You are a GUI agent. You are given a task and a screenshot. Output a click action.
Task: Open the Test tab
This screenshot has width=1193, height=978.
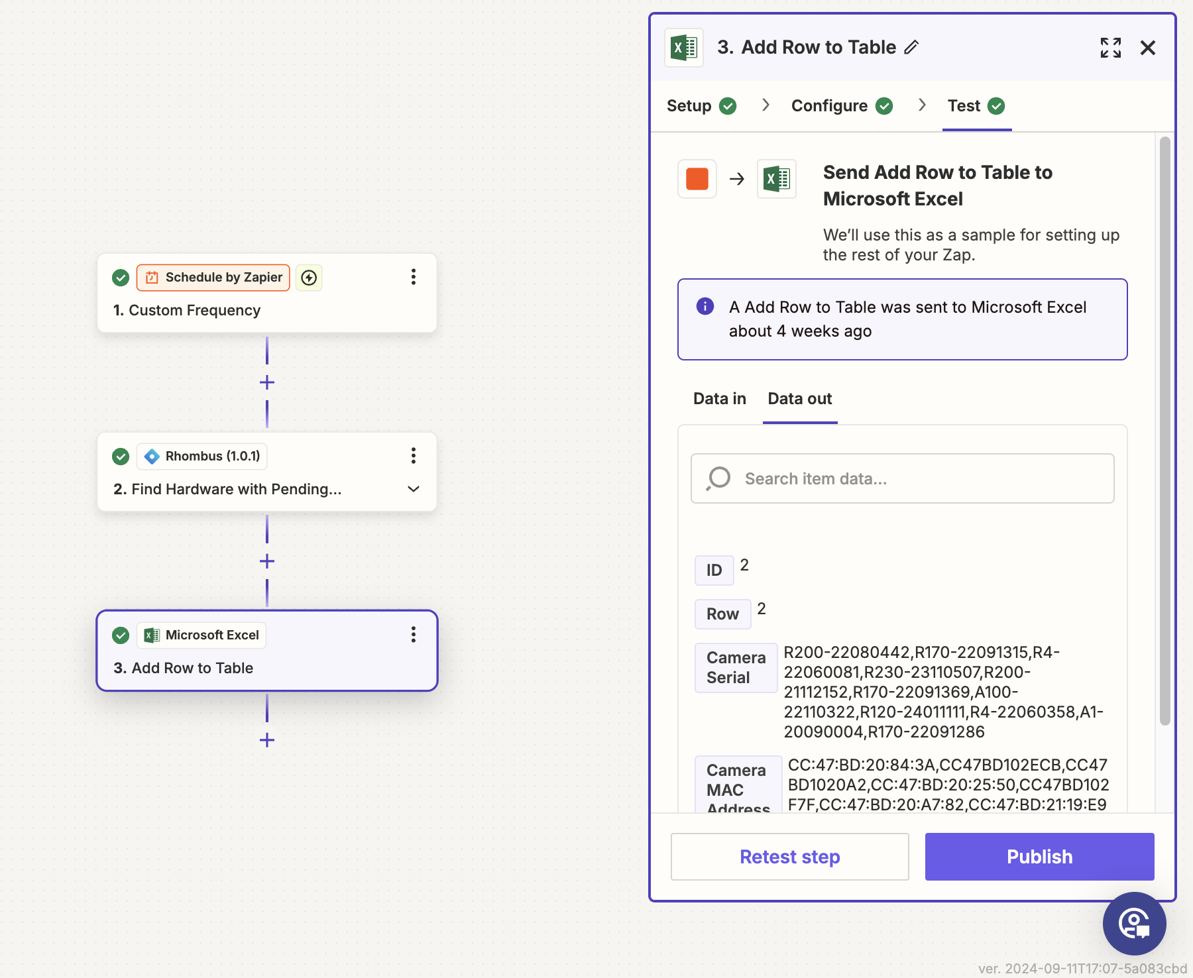point(976,106)
